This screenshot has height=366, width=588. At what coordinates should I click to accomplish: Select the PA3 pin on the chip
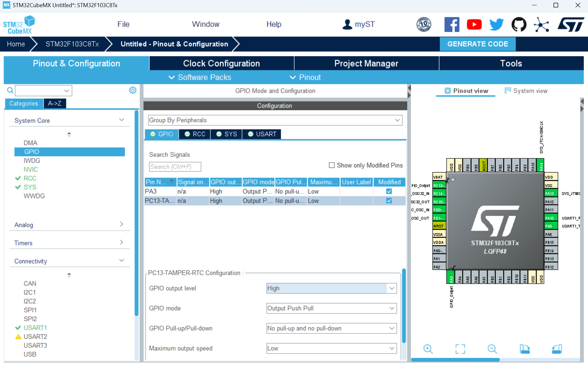click(451, 277)
